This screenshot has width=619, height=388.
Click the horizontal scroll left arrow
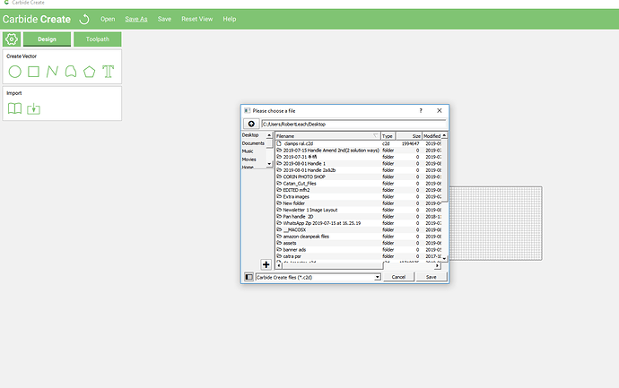tap(279, 266)
